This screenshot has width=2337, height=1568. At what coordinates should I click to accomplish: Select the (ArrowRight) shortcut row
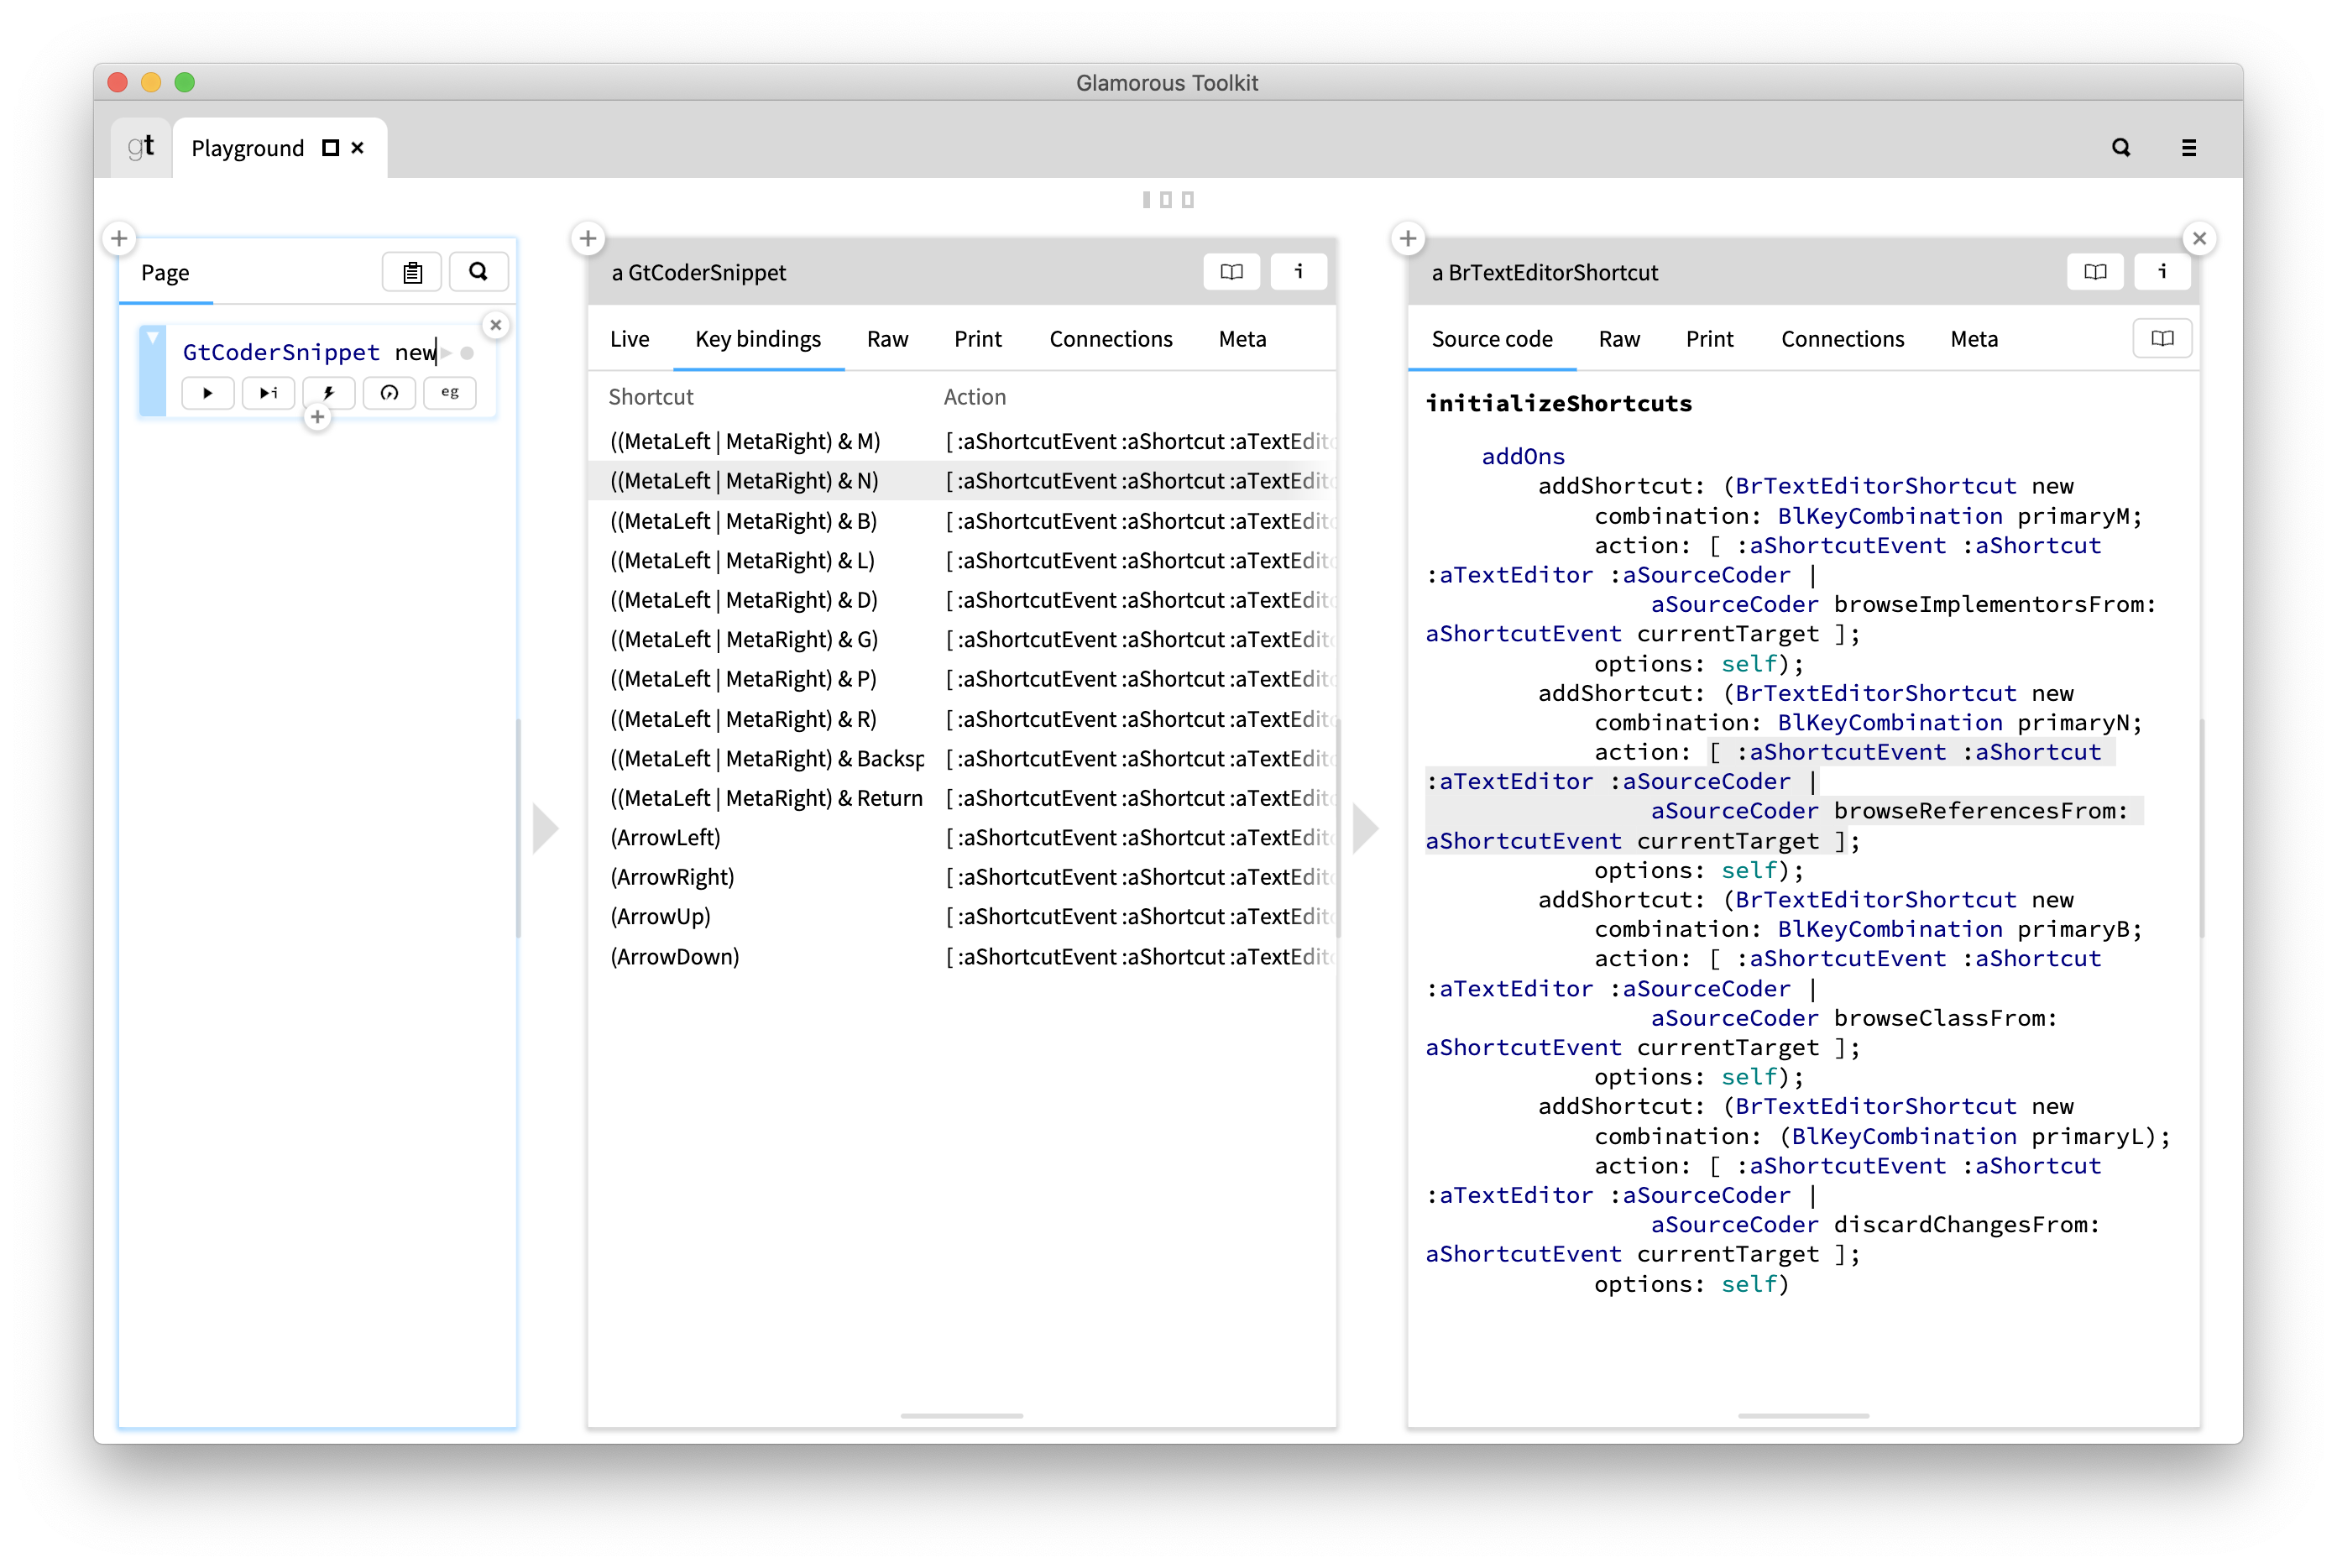pyautogui.click(x=962, y=877)
